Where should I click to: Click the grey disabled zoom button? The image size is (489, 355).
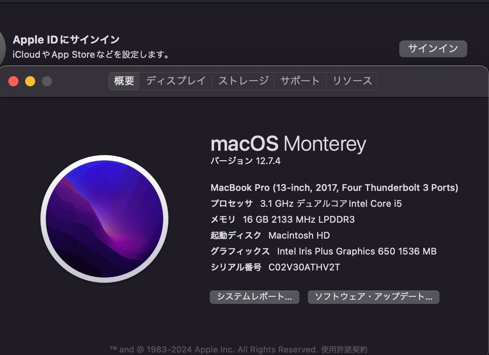click(47, 81)
